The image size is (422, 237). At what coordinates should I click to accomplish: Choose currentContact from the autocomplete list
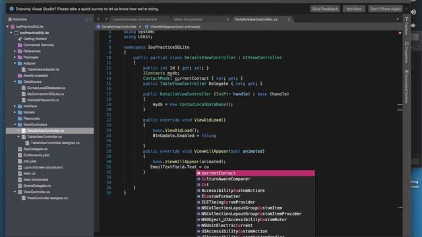pos(255,173)
